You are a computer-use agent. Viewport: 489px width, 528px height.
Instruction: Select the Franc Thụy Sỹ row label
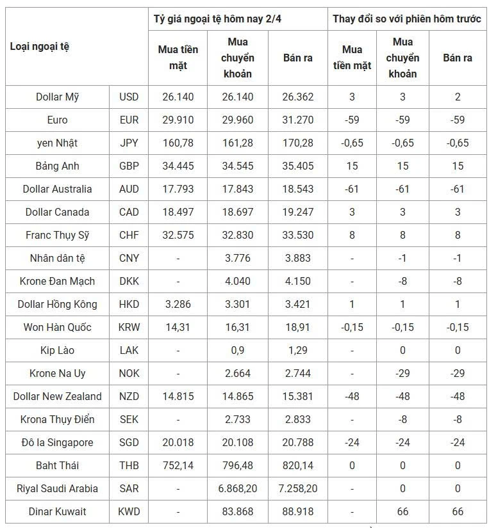click(x=58, y=235)
